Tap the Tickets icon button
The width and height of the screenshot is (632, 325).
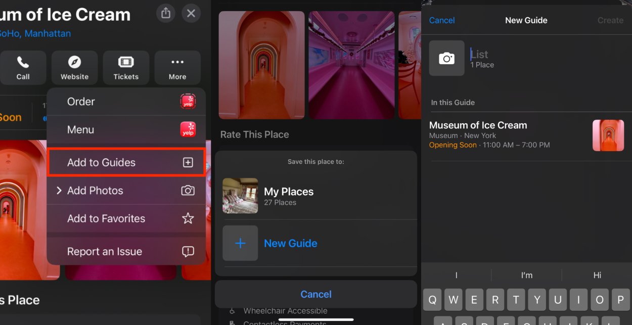(x=126, y=67)
